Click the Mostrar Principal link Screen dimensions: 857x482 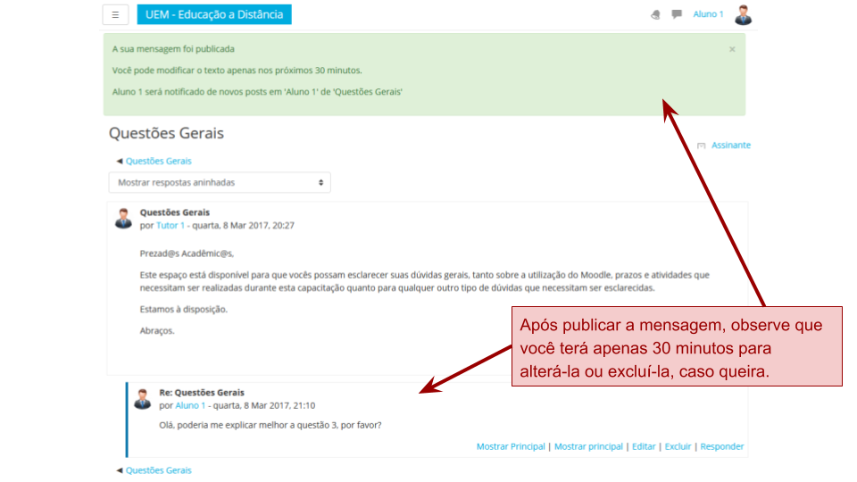(511, 446)
